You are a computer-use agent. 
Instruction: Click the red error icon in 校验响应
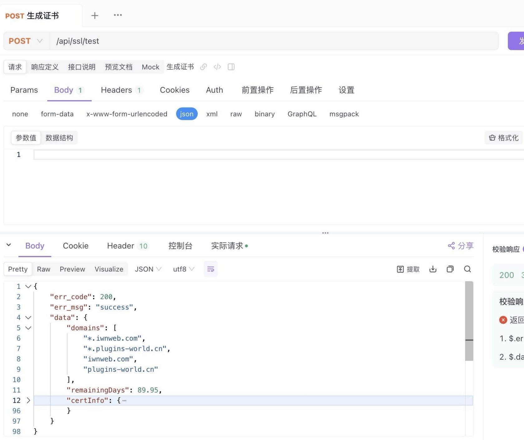(503, 320)
